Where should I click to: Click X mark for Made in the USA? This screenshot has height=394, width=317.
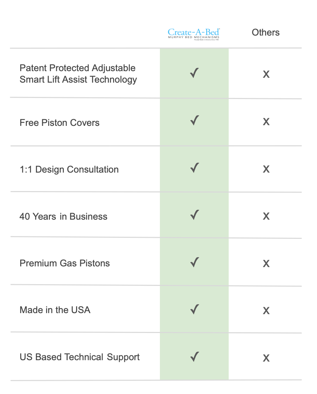(266, 311)
